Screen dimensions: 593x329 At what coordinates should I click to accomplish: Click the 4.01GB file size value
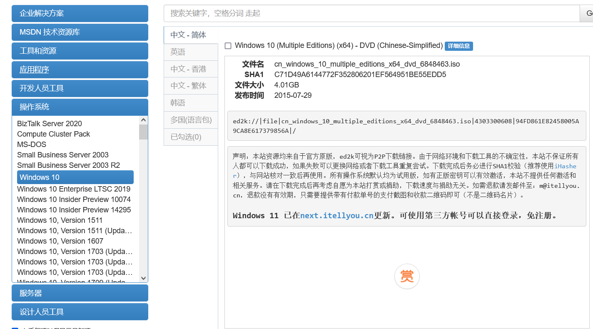287,85
